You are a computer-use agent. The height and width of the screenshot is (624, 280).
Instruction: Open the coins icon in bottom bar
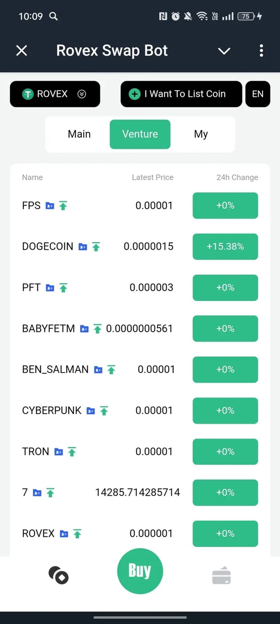coord(59,576)
